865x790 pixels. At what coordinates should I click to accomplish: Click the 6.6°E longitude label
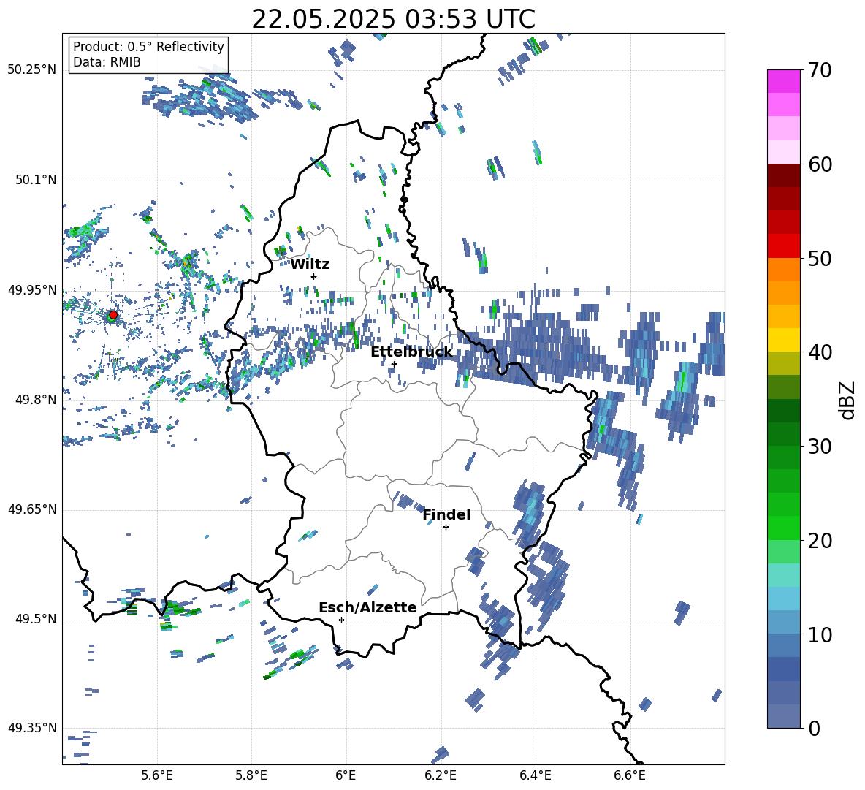[x=630, y=775]
